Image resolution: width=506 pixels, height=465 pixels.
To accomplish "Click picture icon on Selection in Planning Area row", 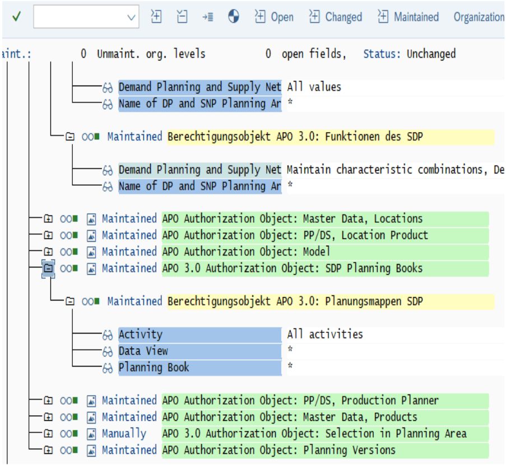I will click(91, 434).
